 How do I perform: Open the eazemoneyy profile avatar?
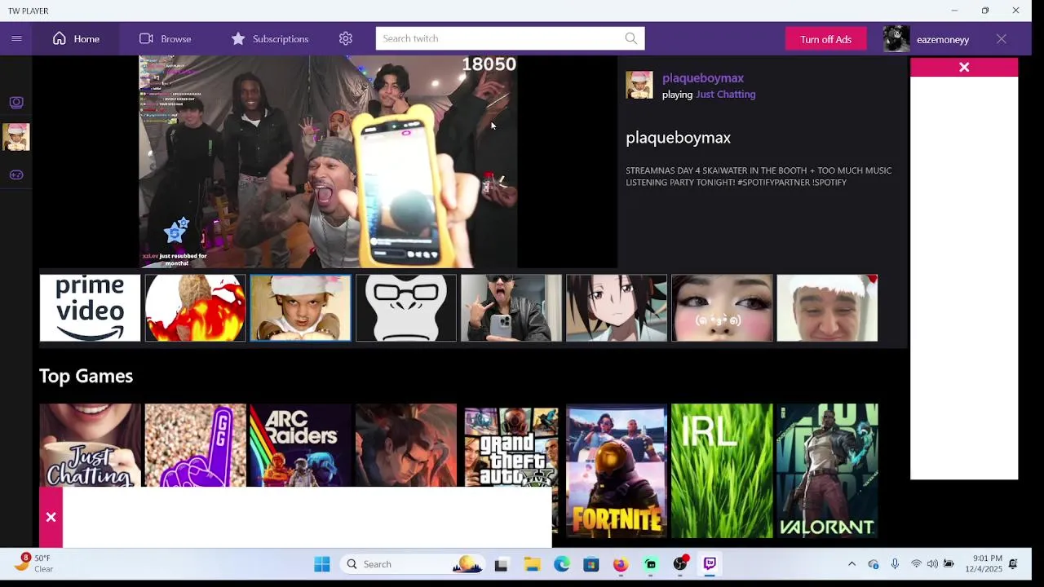(x=896, y=38)
